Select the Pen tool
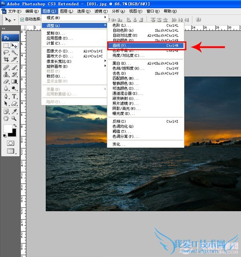Screen dimensions: 241x257 point(6,96)
